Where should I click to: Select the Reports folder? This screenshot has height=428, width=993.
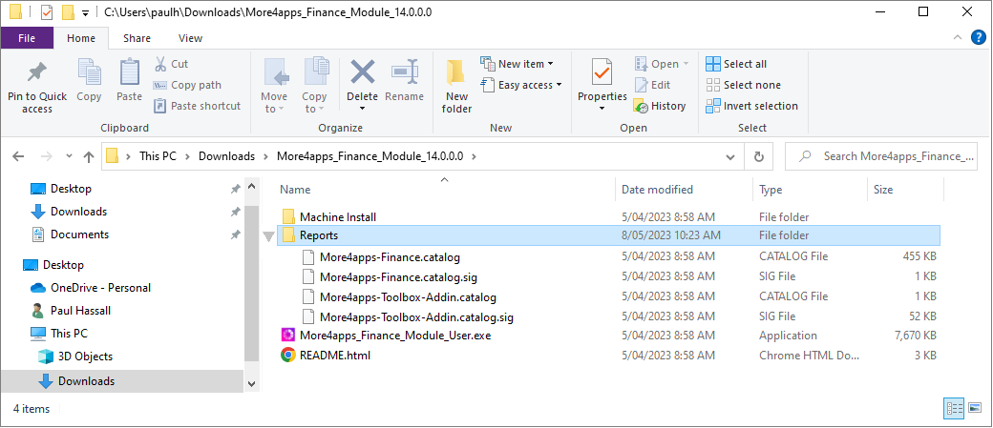[608, 235]
